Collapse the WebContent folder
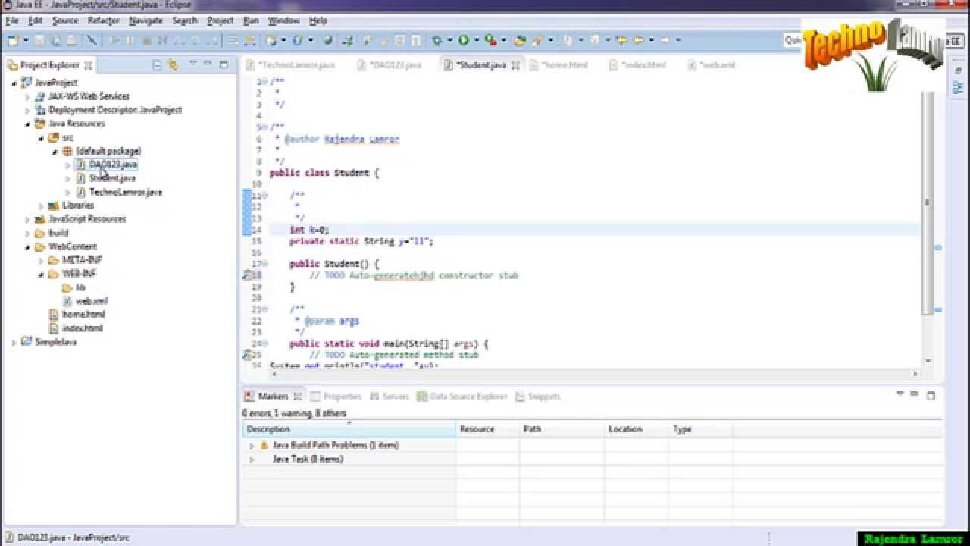This screenshot has height=546, width=970. tap(28, 246)
